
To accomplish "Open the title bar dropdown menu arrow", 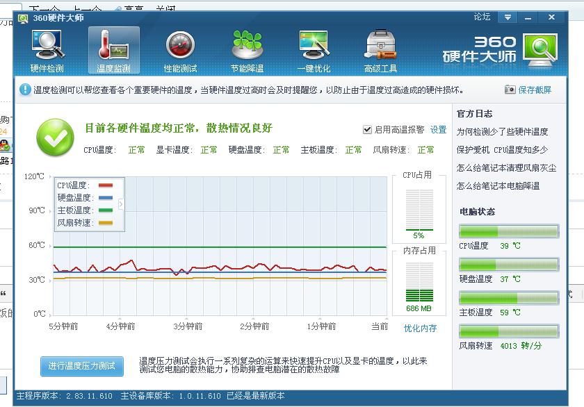I will [508, 17].
